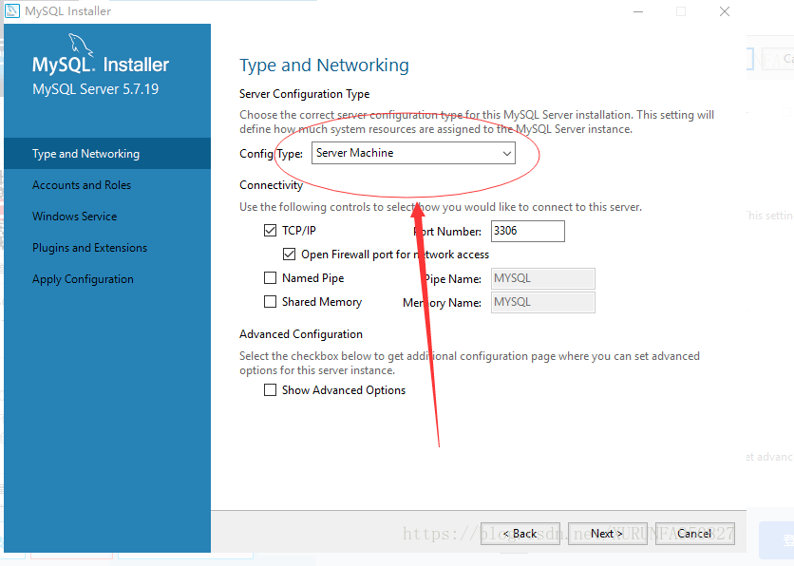Go to the Accounts and Roles step

click(x=82, y=185)
